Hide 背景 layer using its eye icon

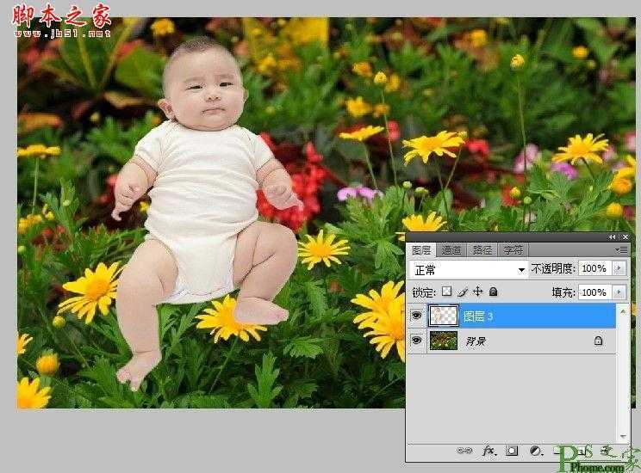(x=417, y=340)
